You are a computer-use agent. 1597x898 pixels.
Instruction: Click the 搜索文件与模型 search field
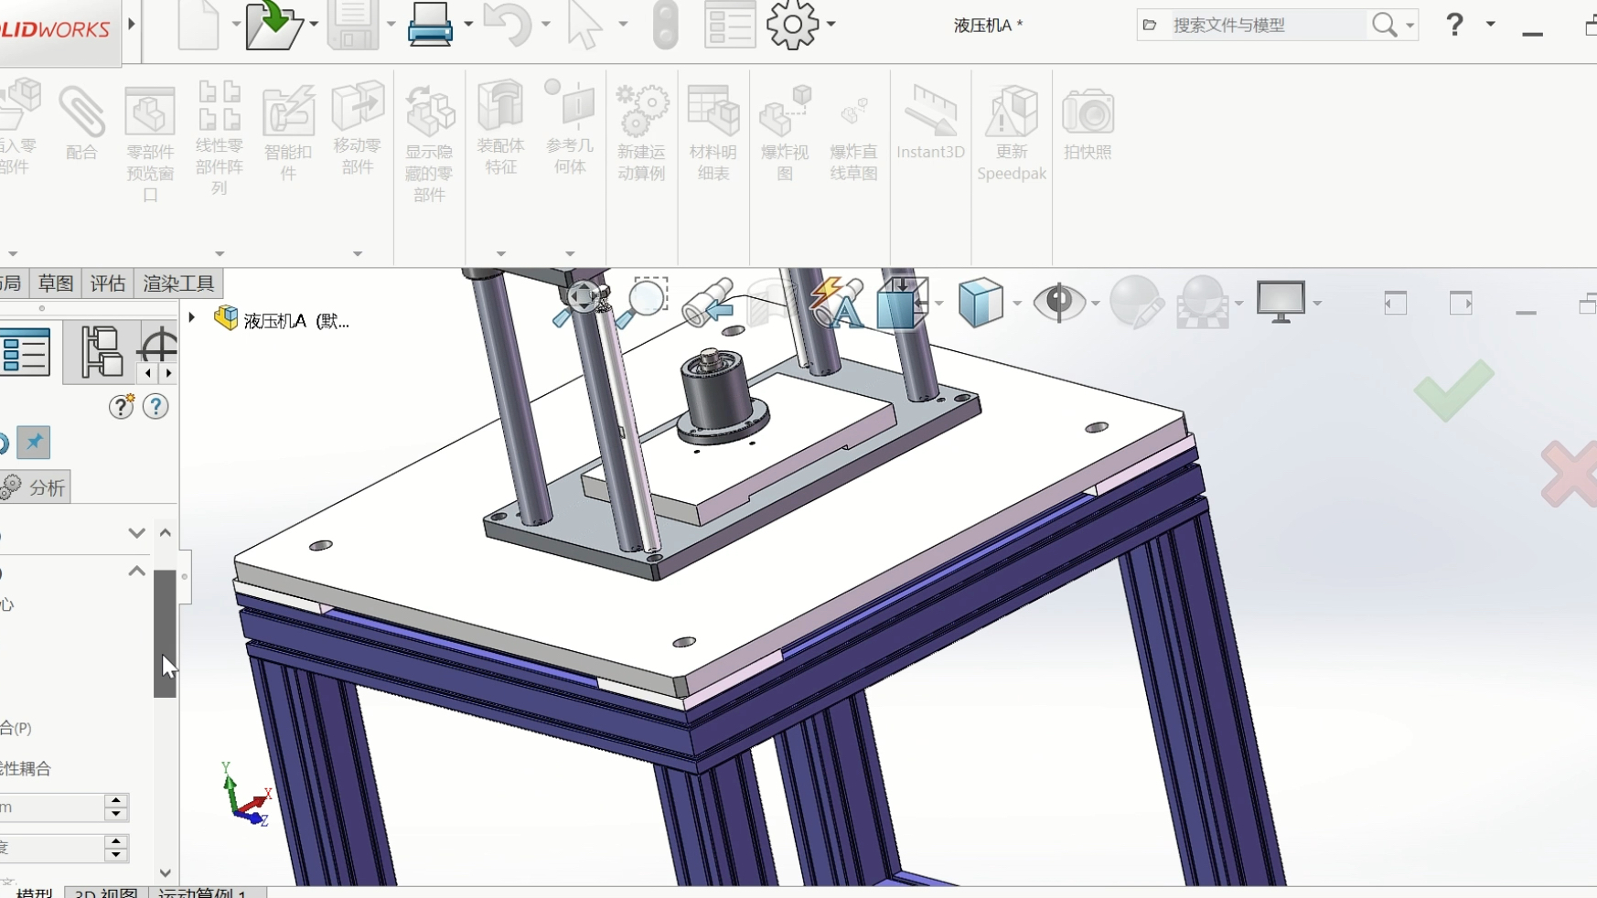point(1267,25)
